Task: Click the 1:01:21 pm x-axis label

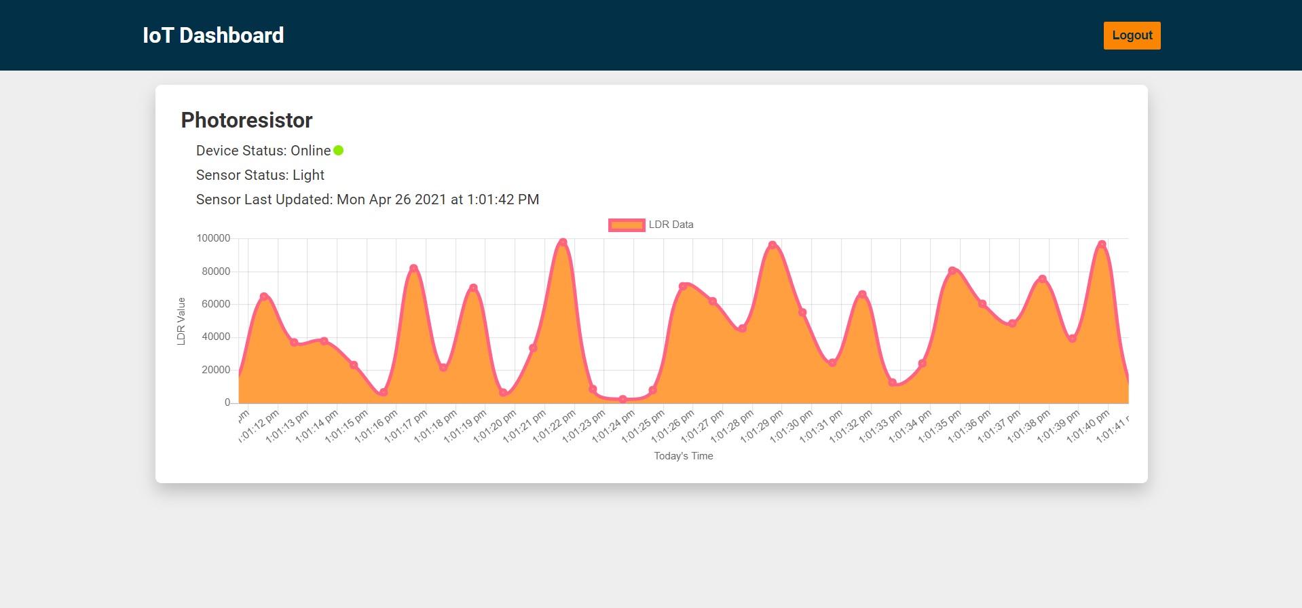Action: 524,426
